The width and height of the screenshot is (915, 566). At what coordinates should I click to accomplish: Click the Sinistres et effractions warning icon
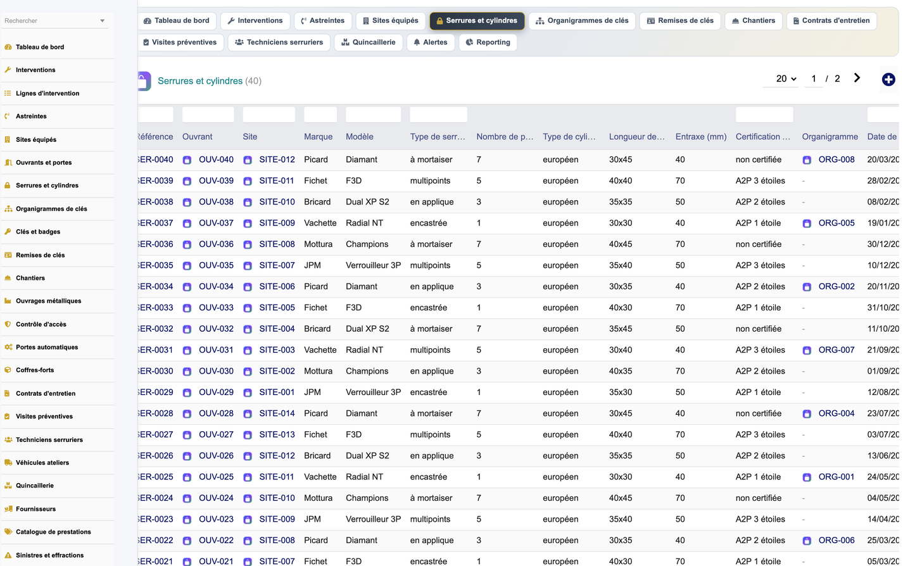[8, 555]
